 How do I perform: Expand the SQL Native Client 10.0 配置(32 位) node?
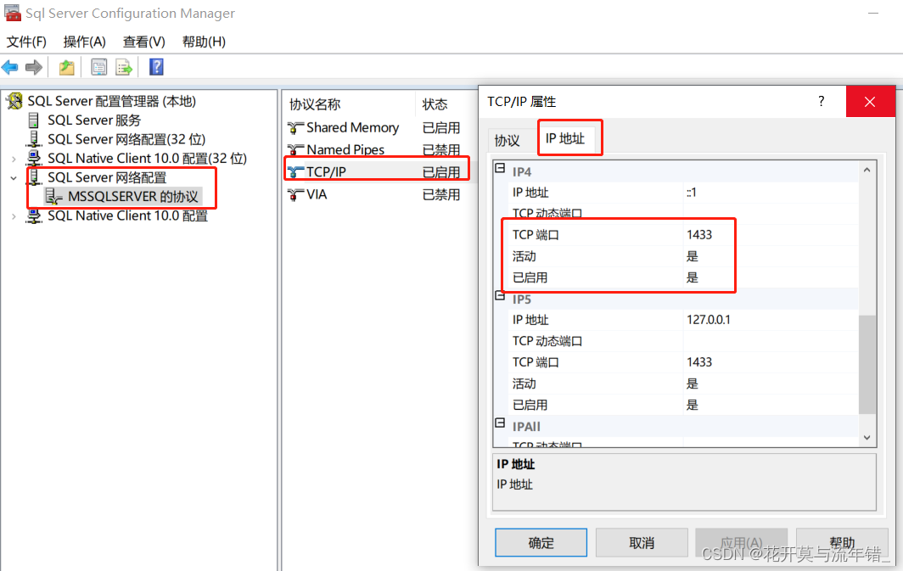point(14,159)
